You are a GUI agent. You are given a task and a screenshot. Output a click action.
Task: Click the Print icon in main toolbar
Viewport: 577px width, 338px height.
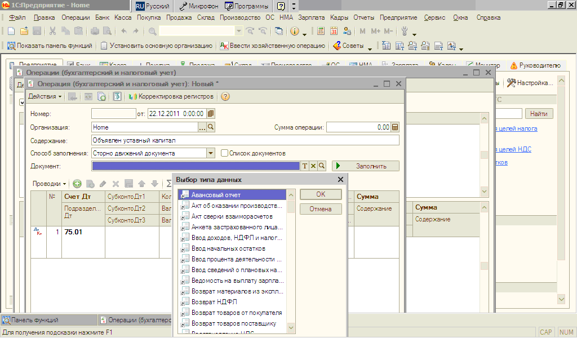95,31
